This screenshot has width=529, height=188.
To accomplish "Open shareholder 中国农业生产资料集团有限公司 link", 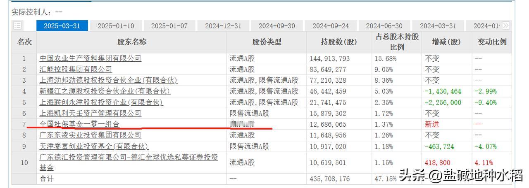I will 90,58.
